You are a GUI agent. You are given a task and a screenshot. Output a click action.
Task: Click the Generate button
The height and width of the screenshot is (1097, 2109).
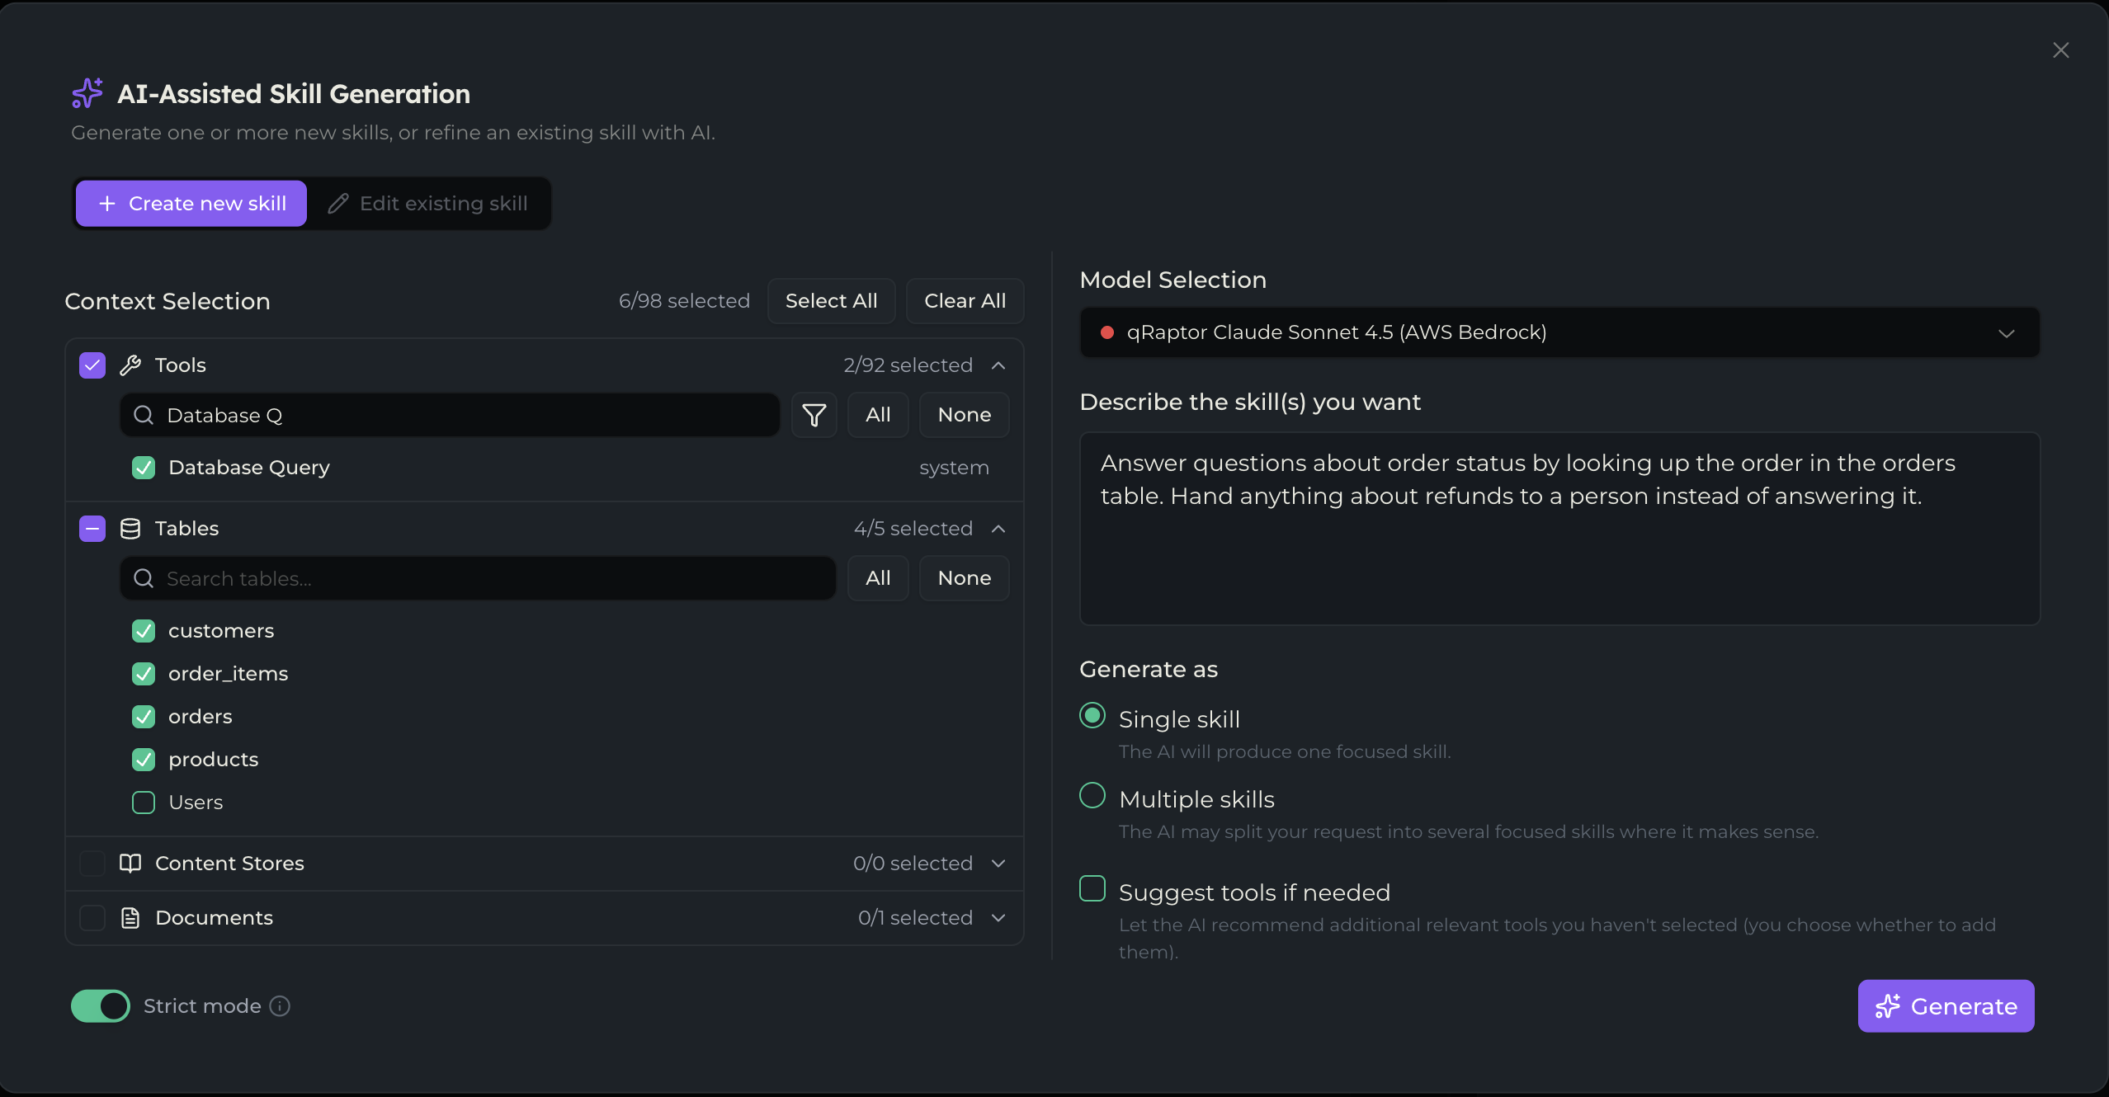point(1946,1006)
